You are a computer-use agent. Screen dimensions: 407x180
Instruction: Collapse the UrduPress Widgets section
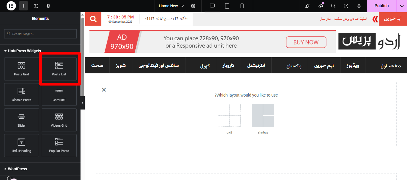point(23,51)
